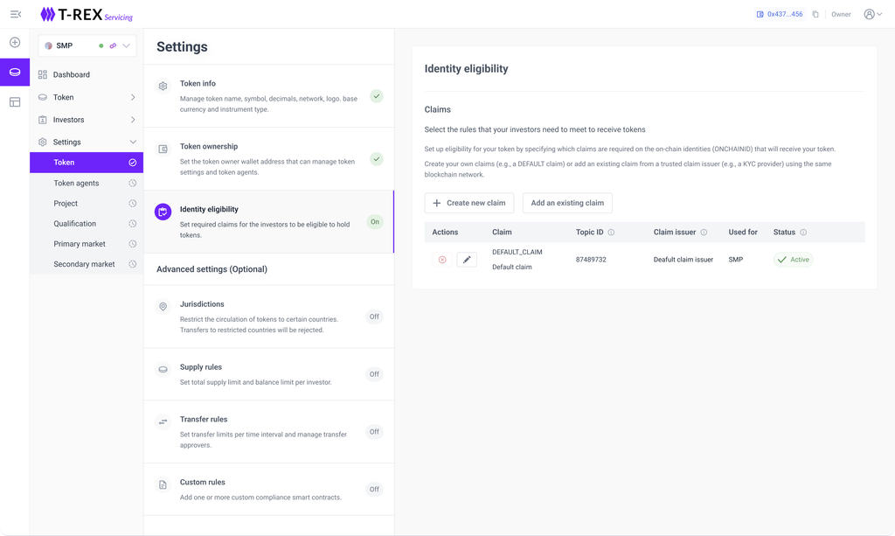
Task: Click the Create new claim button
Action: (x=468, y=203)
